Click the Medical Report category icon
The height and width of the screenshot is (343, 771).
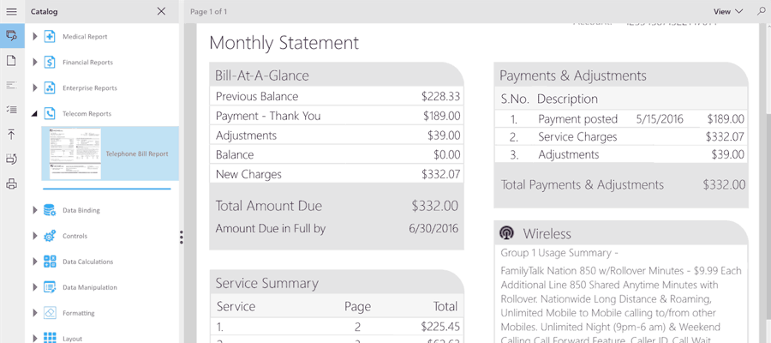point(50,37)
